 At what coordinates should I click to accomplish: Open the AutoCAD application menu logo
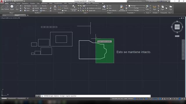2,2
